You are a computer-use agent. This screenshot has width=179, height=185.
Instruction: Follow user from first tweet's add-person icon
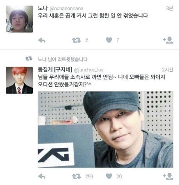[168, 40]
